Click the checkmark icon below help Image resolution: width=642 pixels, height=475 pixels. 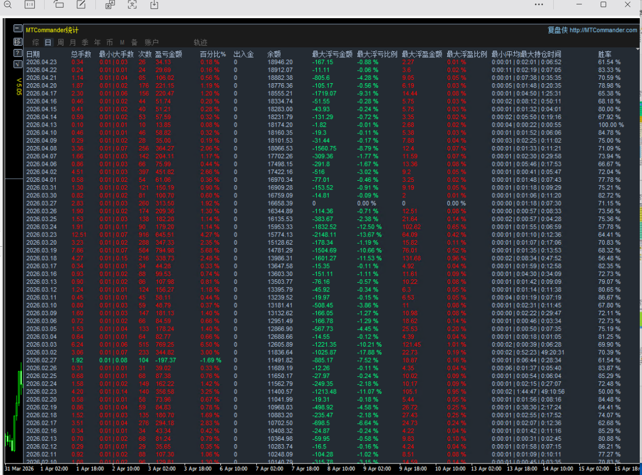coord(18,64)
